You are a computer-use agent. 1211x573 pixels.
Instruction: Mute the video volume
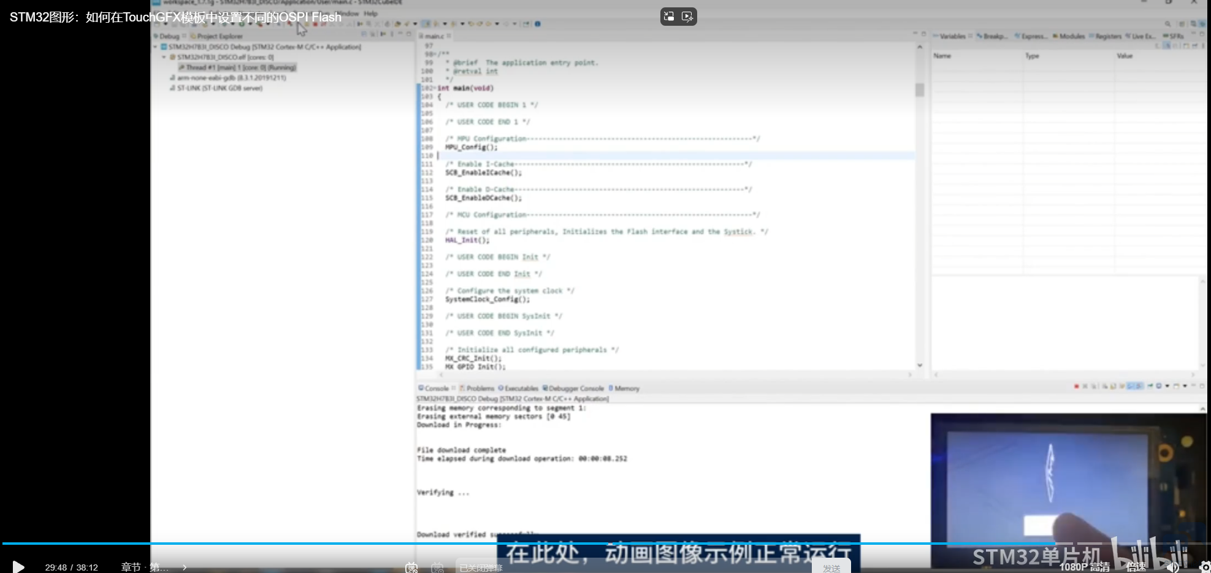(x=1172, y=567)
